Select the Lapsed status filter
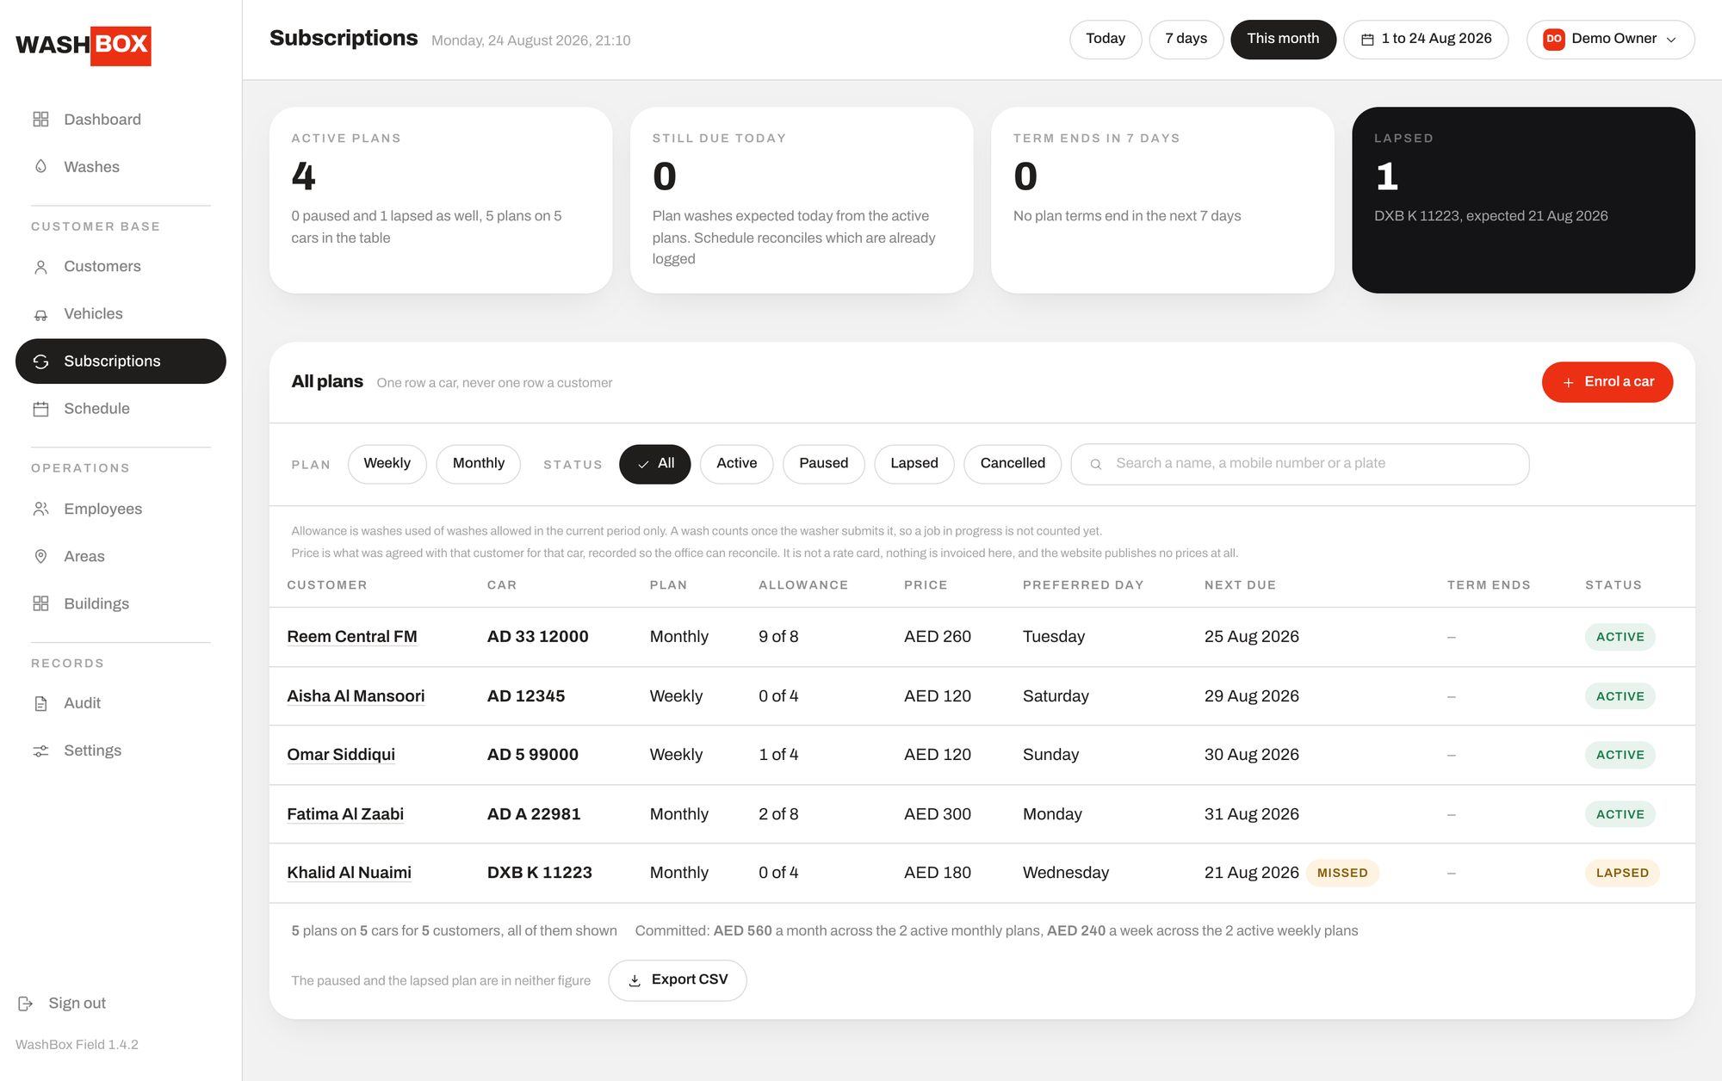1722x1081 pixels. [x=914, y=464]
